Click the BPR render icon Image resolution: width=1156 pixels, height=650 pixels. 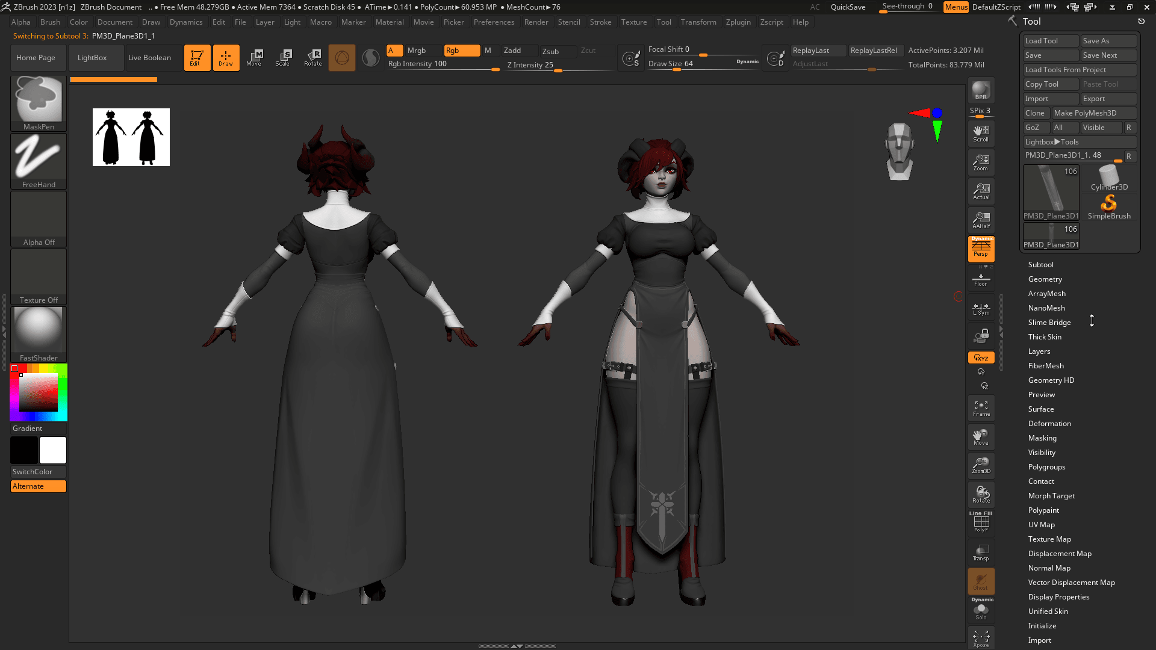[x=981, y=90]
